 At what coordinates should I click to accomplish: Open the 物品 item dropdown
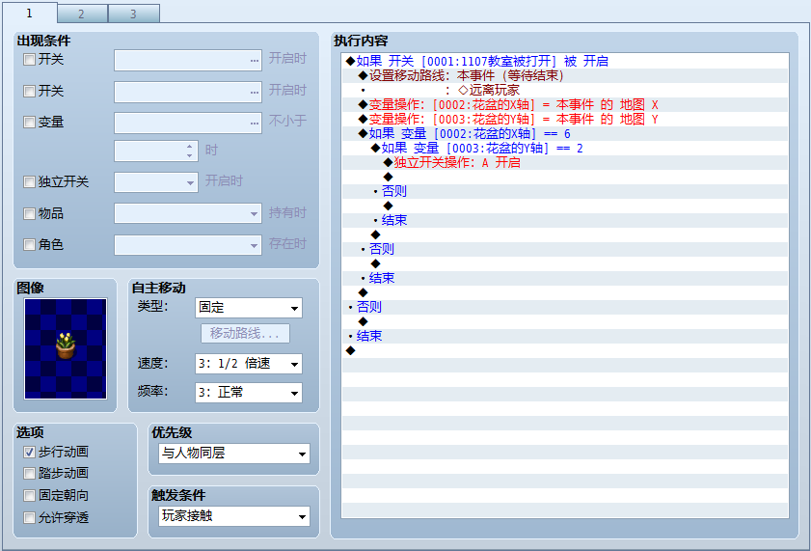188,213
